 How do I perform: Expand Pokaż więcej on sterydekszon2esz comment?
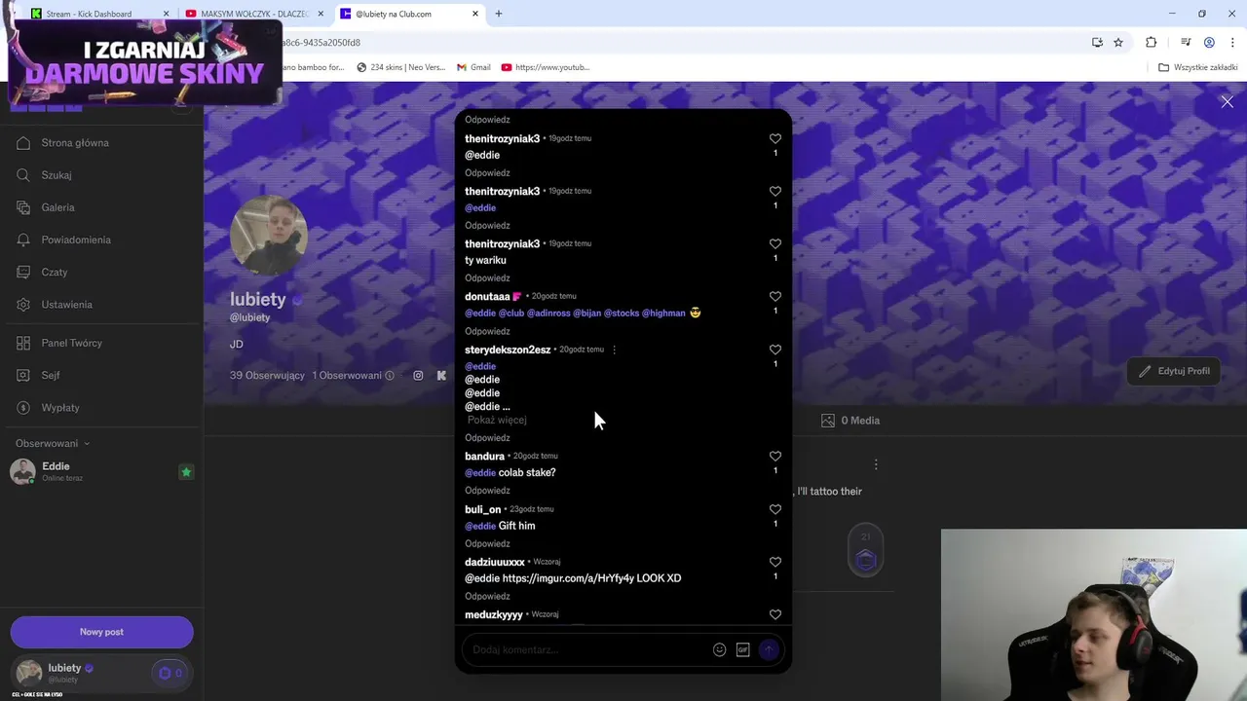point(497,420)
